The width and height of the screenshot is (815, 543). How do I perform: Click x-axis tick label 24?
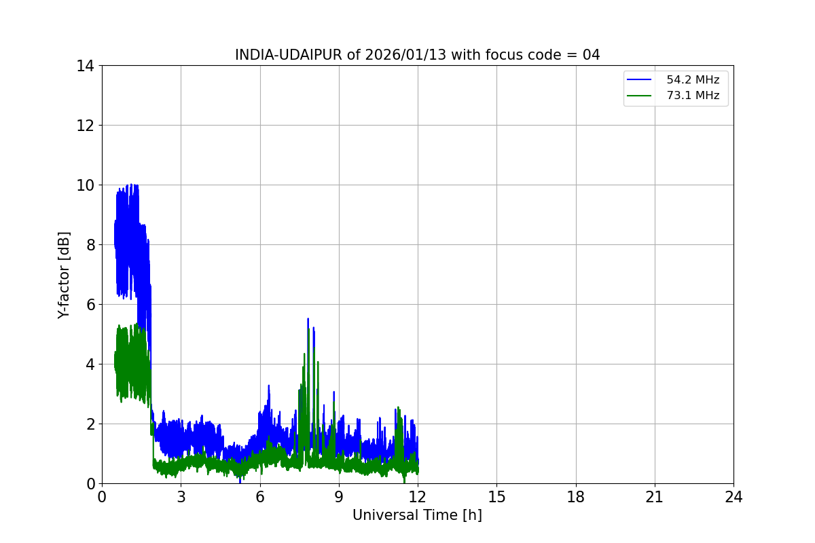click(733, 497)
